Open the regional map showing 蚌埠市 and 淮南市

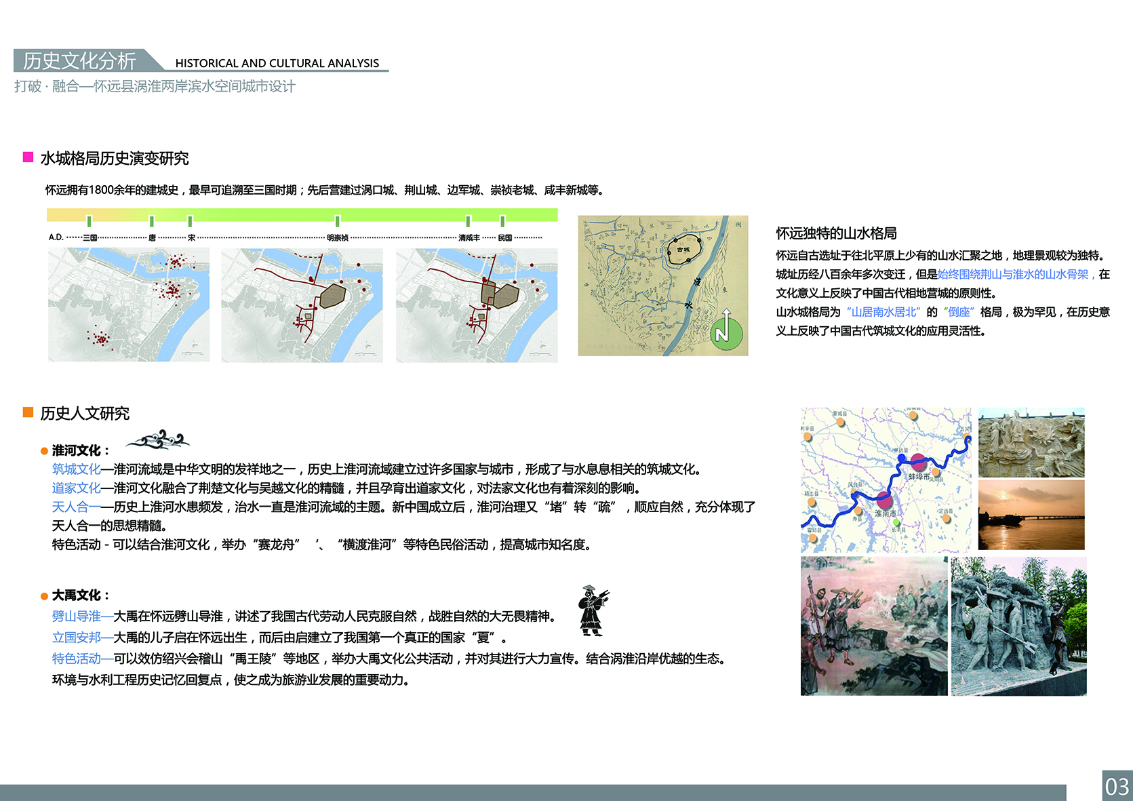point(886,480)
